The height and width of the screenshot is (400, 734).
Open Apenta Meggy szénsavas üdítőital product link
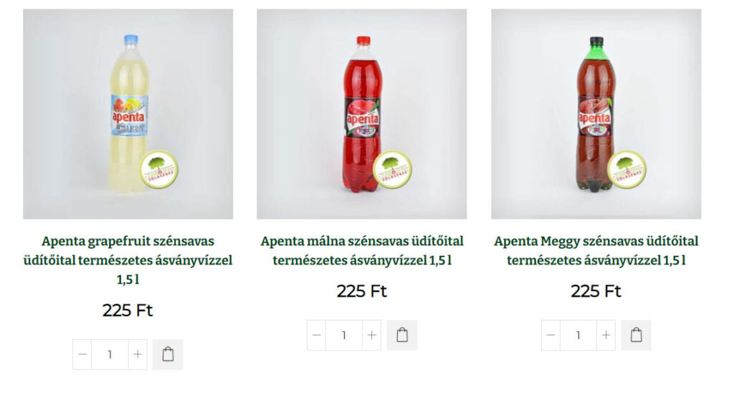596,251
